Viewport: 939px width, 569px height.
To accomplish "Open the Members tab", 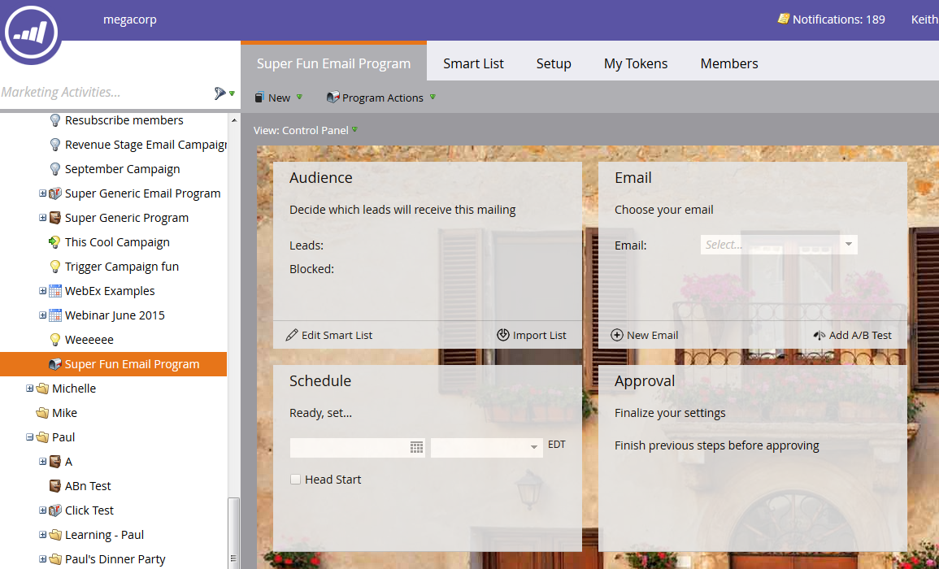I will coord(728,63).
